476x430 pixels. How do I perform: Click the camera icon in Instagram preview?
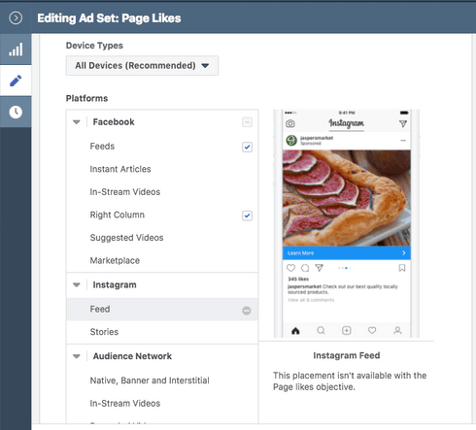290,123
